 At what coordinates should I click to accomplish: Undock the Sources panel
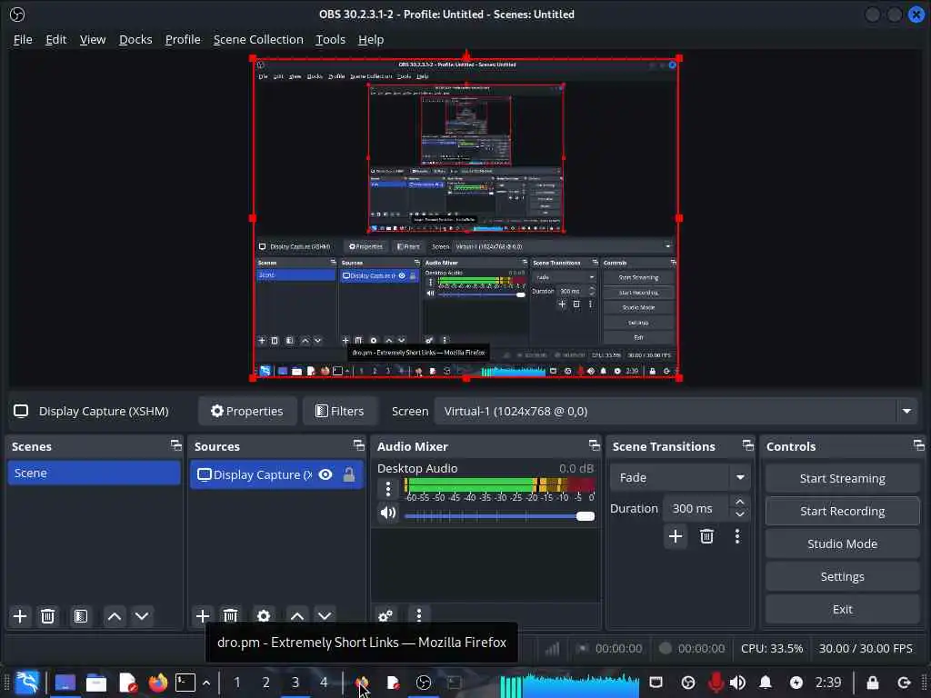(358, 445)
